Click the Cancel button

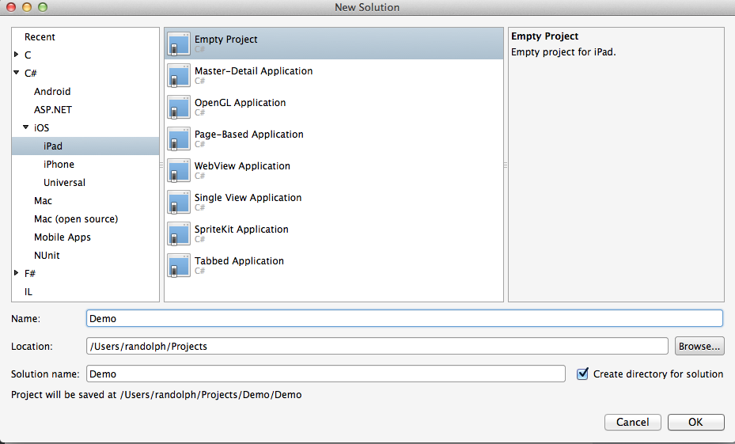coord(632,422)
